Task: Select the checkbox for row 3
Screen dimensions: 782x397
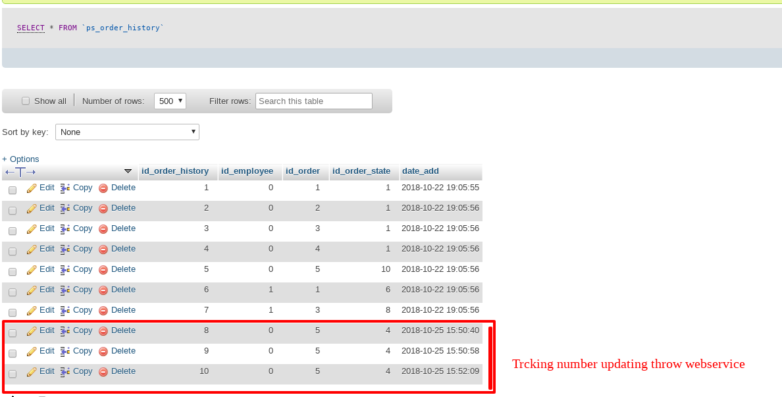Action: (x=13, y=231)
